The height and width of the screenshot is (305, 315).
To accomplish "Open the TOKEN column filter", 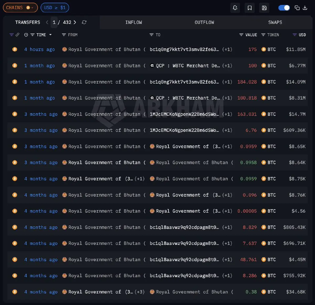I will (263, 35).
